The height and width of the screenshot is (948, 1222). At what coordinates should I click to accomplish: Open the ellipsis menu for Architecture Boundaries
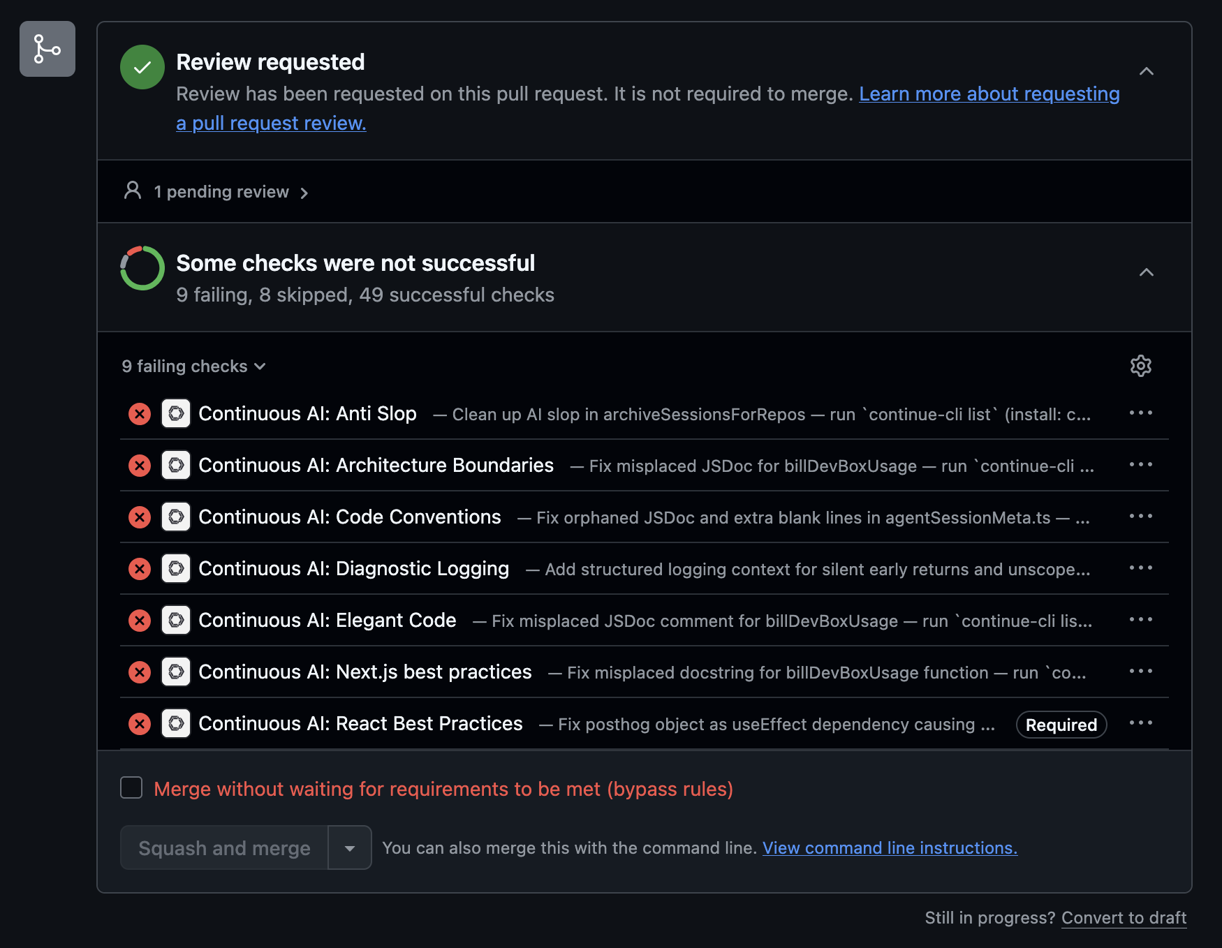(x=1140, y=464)
